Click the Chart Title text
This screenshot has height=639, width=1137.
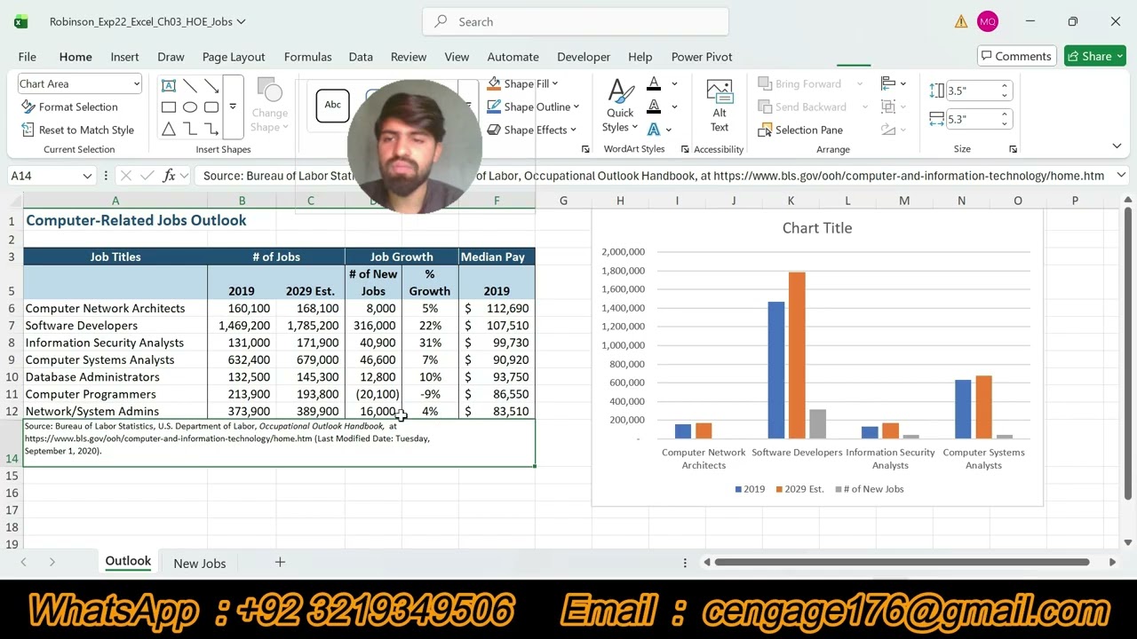click(x=817, y=228)
